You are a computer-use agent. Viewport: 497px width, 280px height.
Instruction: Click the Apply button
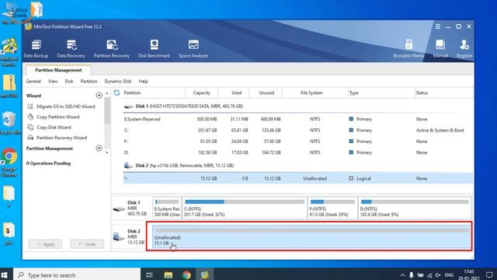tap(45, 244)
